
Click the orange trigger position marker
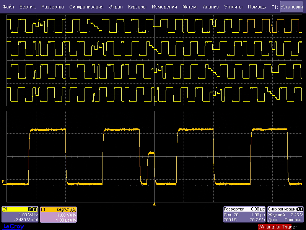click(x=154, y=204)
